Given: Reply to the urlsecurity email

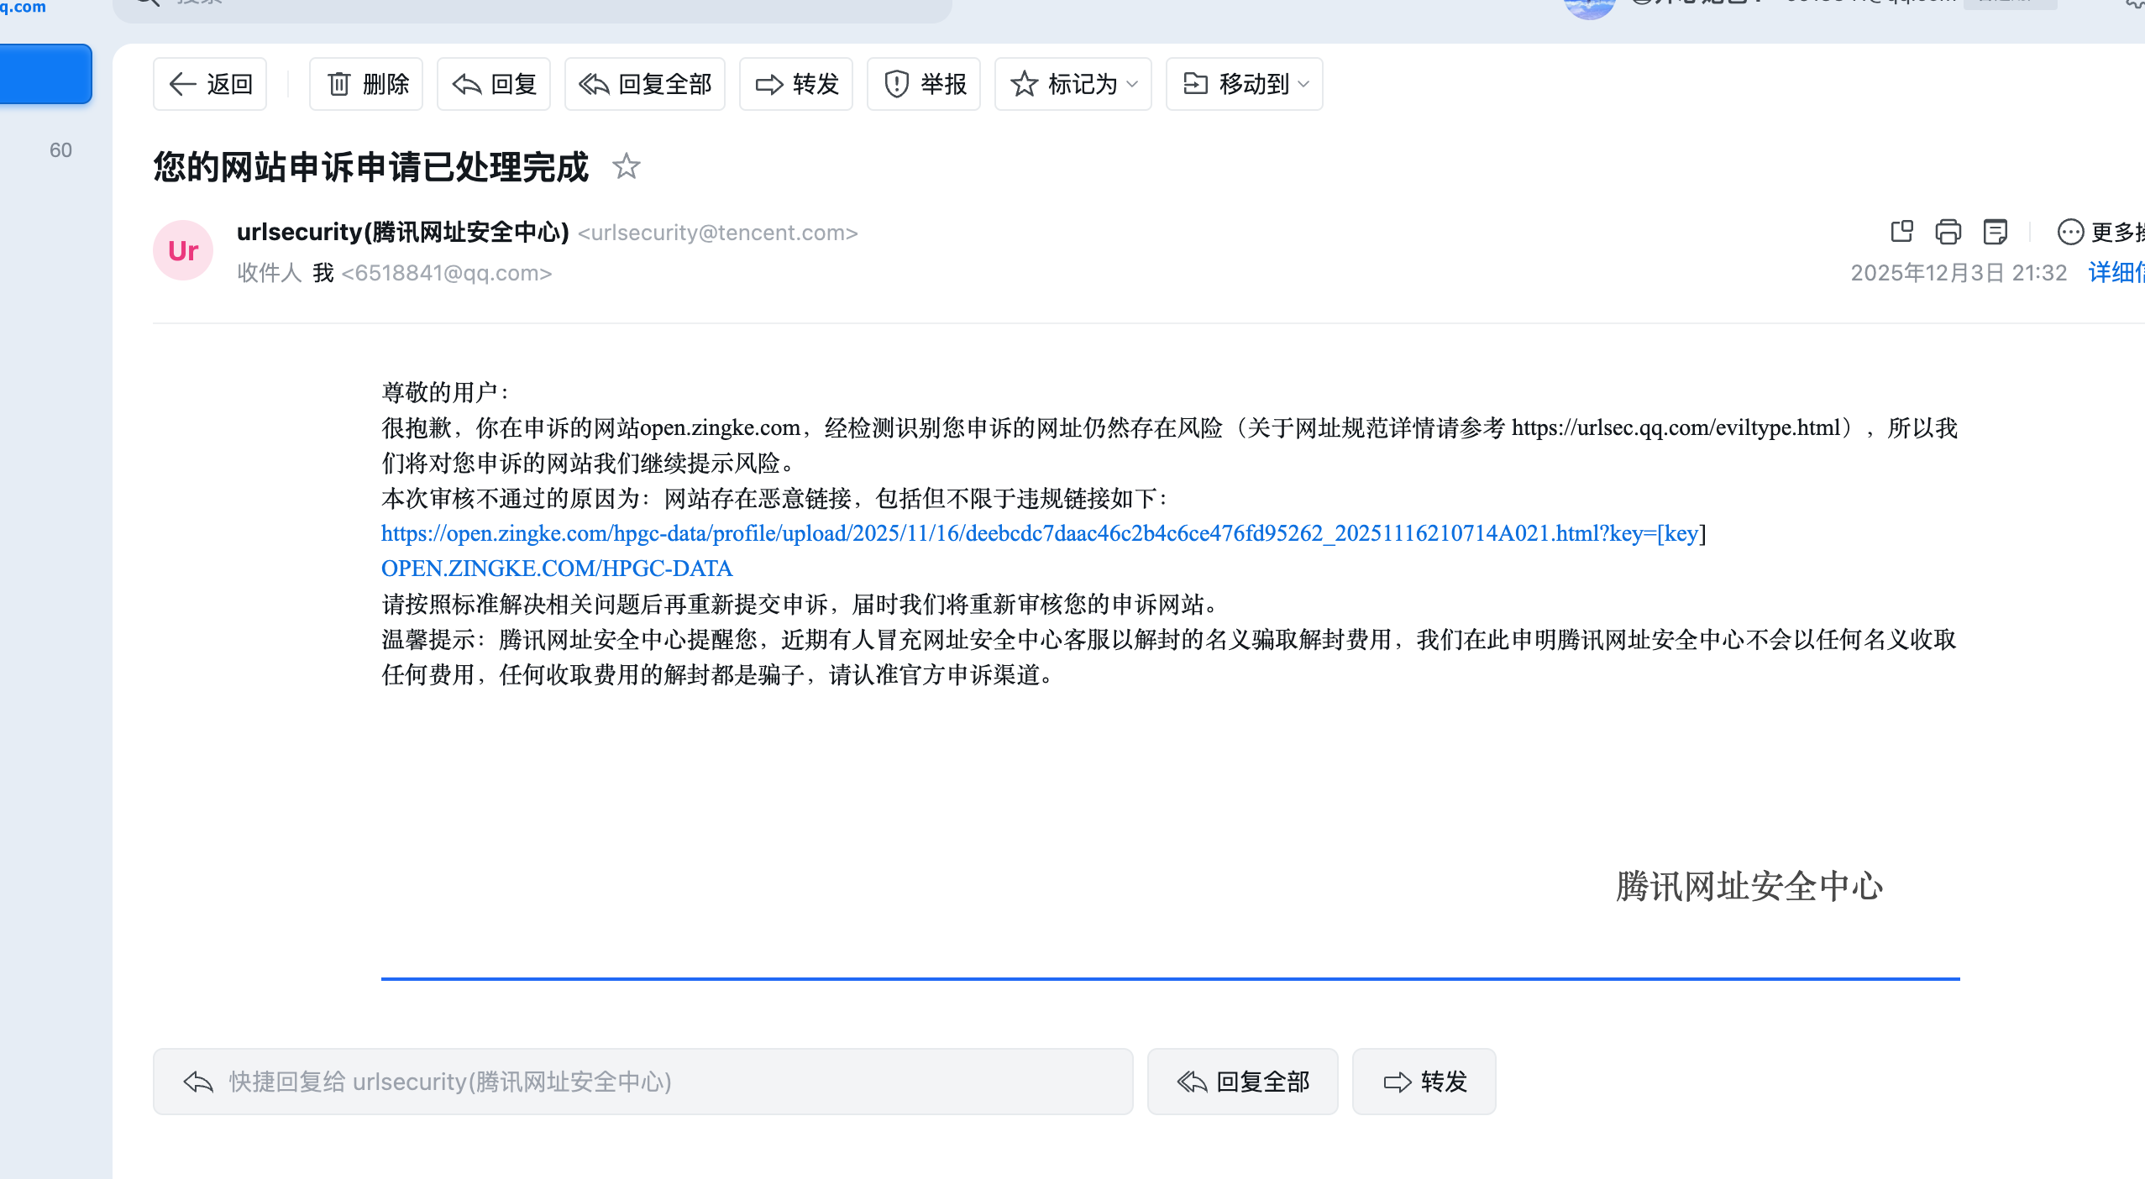Looking at the screenshot, I should click(x=494, y=84).
